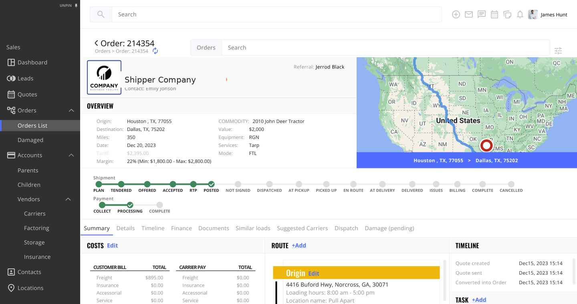
Task: Open Carriers under Vendors
Action: pyautogui.click(x=35, y=214)
